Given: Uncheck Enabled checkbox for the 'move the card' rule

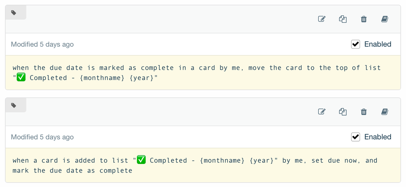Looking at the screenshot, I should pyautogui.click(x=356, y=44).
